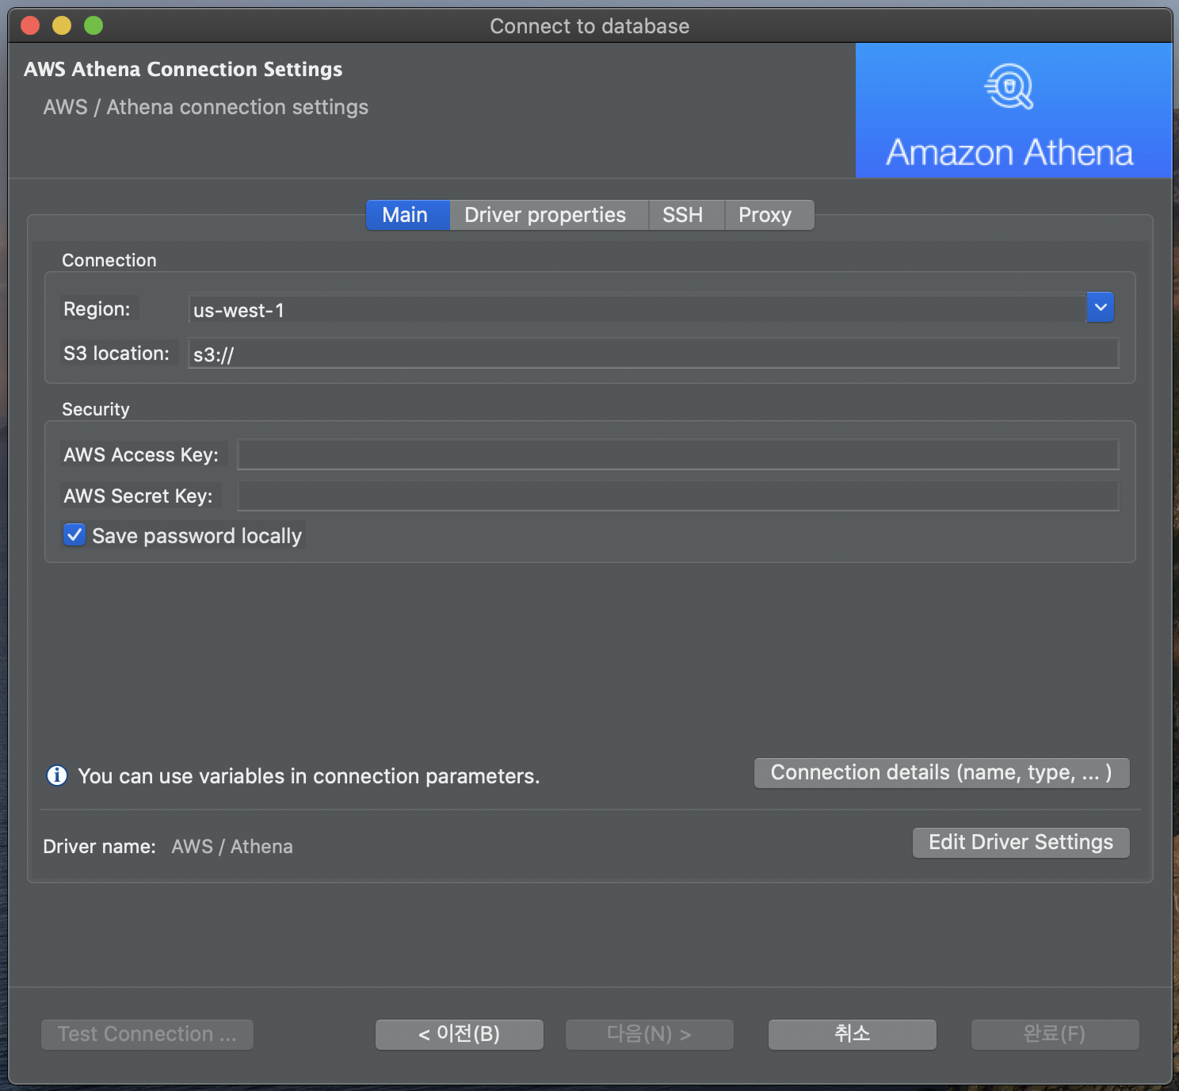Click the 'You can use variables' hint text

pos(309,776)
